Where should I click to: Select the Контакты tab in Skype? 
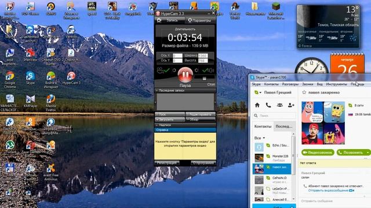(263, 127)
